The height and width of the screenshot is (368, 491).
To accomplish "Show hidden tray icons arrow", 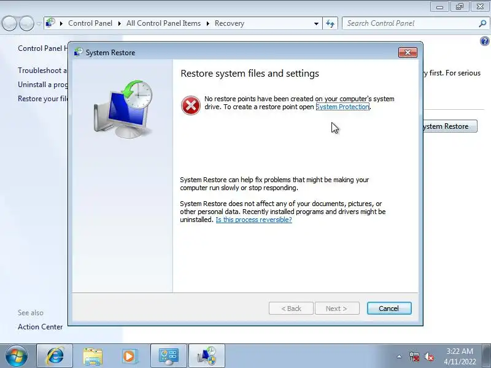I will [x=400, y=356].
